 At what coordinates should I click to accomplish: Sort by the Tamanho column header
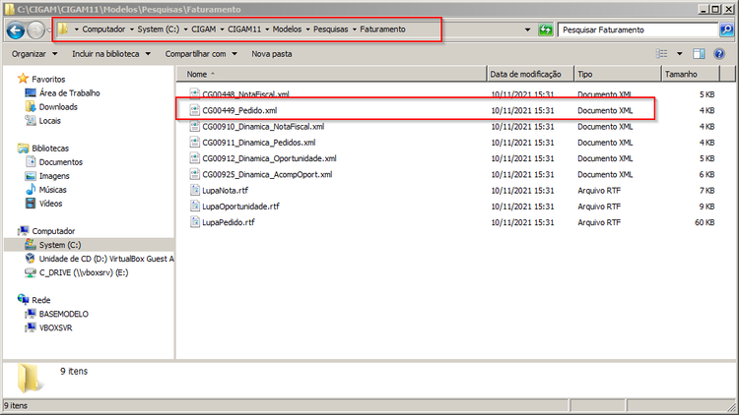click(x=691, y=74)
